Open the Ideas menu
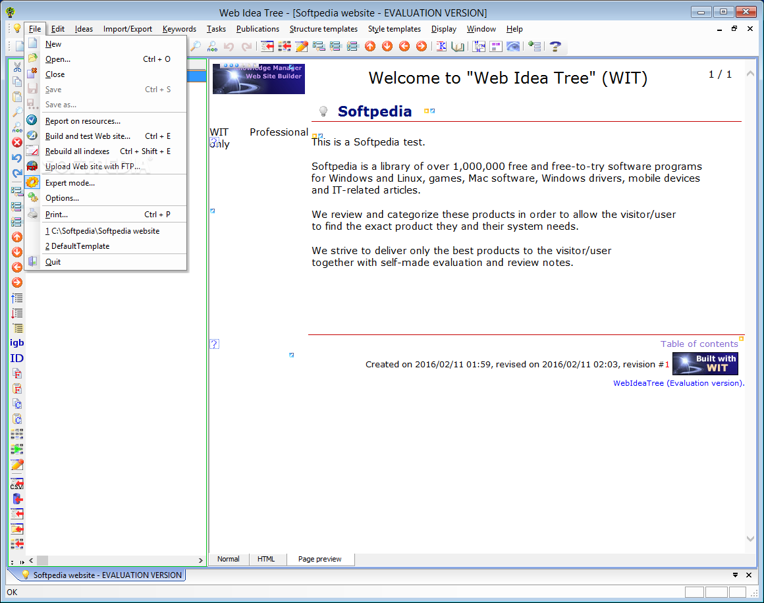 [84, 29]
